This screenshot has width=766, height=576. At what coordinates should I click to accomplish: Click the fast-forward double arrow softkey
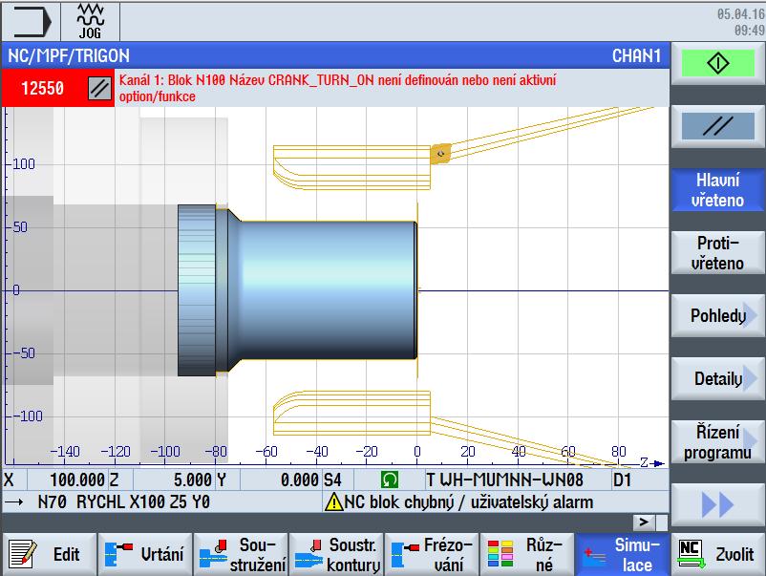pyautogui.click(x=717, y=504)
